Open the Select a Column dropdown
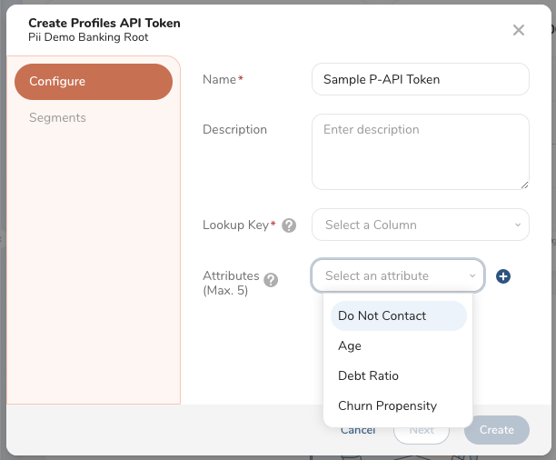 point(421,225)
